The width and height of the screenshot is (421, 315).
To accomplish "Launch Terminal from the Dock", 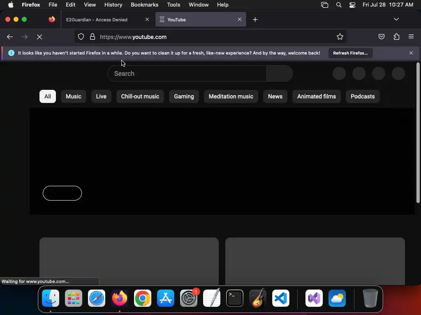I will pyautogui.click(x=235, y=298).
